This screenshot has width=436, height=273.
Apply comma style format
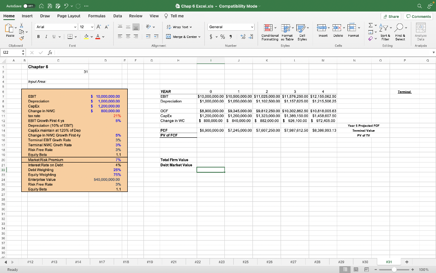tap(231, 37)
